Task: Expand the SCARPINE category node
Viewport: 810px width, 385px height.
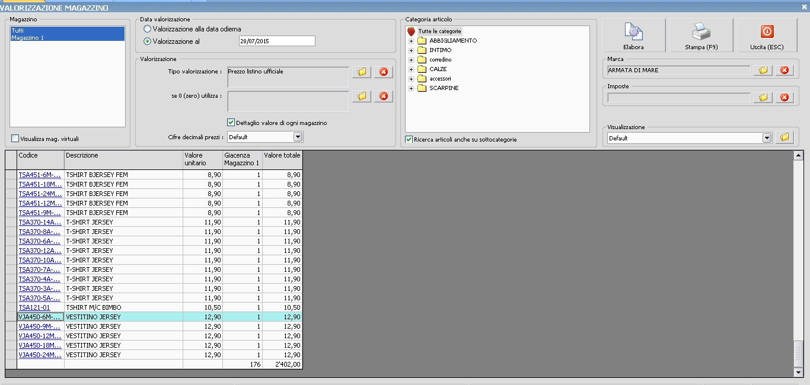Action: point(411,88)
